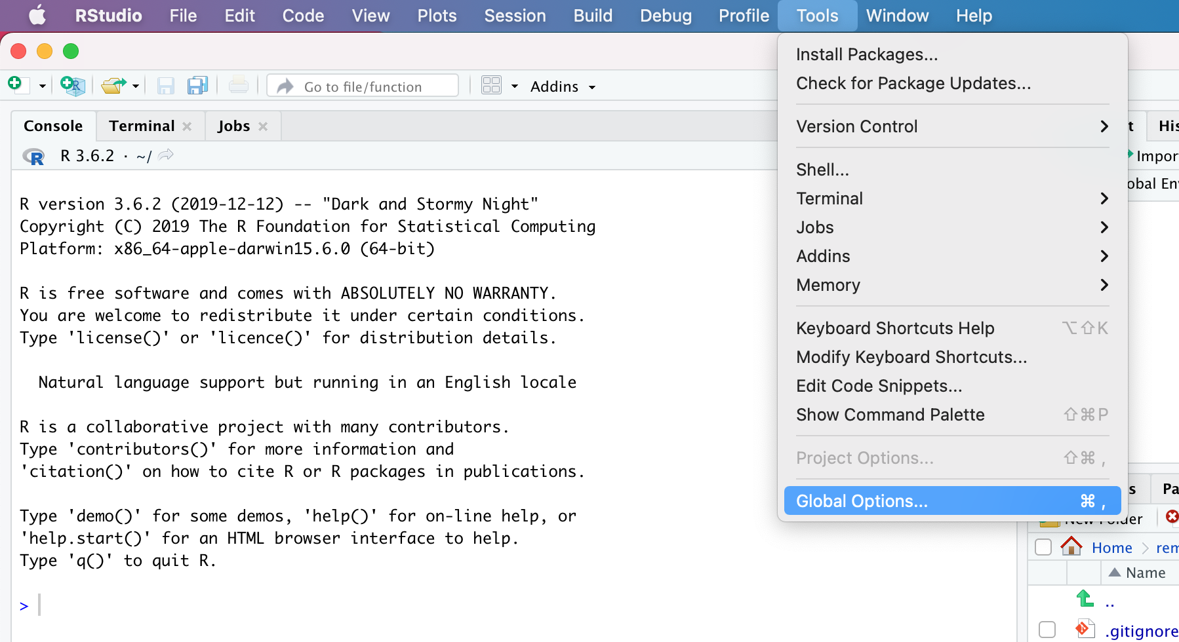The image size is (1179, 642).
Task: Switch to the Console tab
Action: (53, 126)
